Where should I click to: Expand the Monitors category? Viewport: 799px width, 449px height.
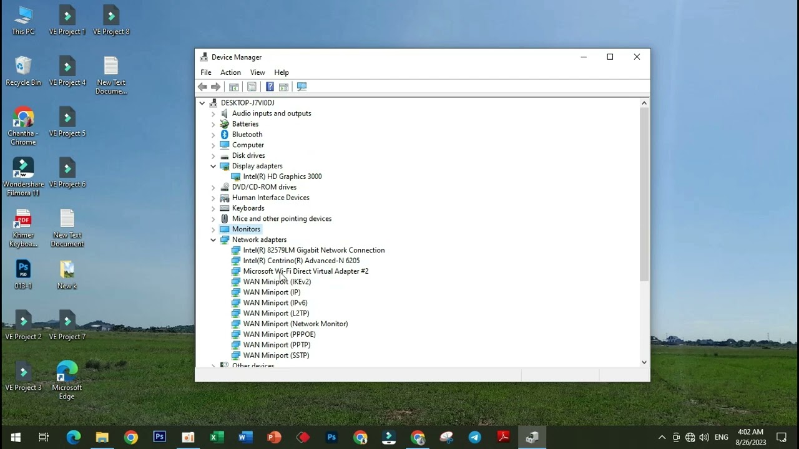[x=213, y=229]
